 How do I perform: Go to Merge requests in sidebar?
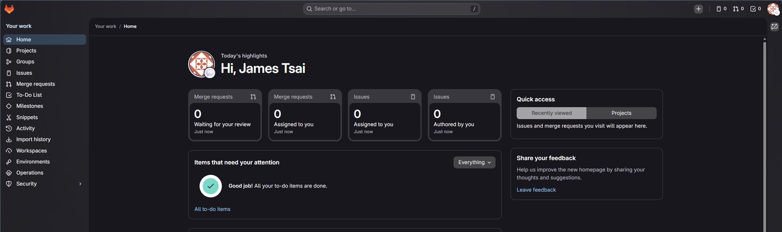36,84
